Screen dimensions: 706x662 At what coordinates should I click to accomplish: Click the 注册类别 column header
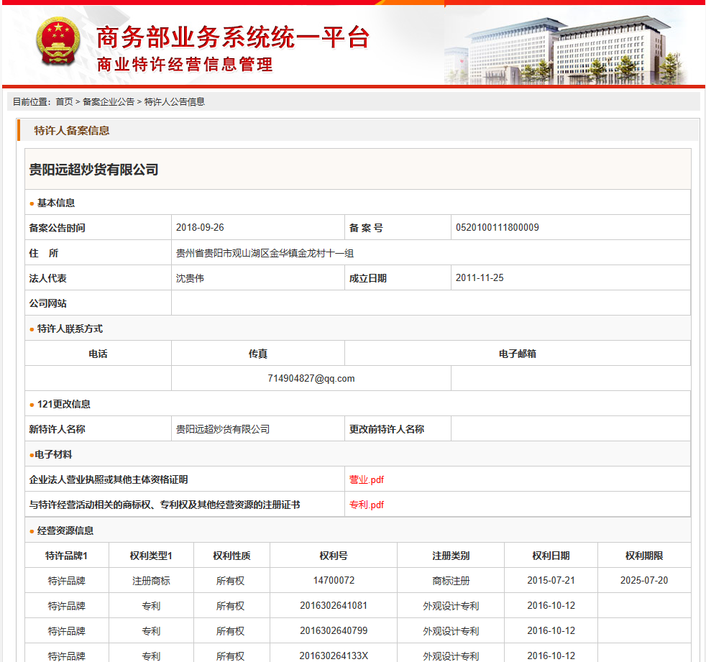point(451,556)
